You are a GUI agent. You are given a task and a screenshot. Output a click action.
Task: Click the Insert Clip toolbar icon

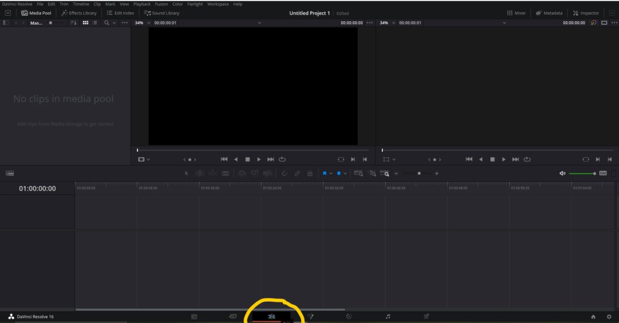point(242,174)
